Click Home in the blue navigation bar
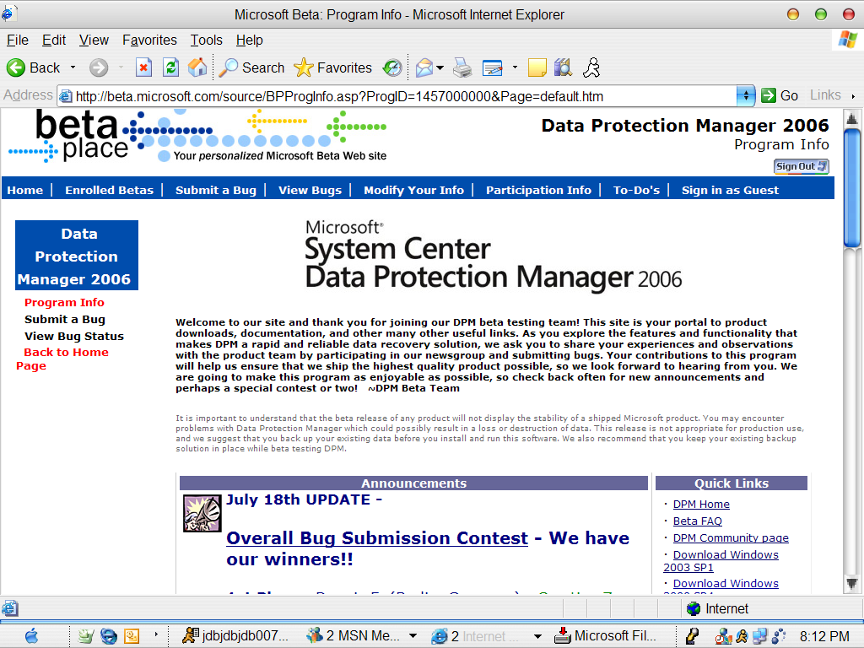The width and height of the screenshot is (864, 648). point(24,190)
